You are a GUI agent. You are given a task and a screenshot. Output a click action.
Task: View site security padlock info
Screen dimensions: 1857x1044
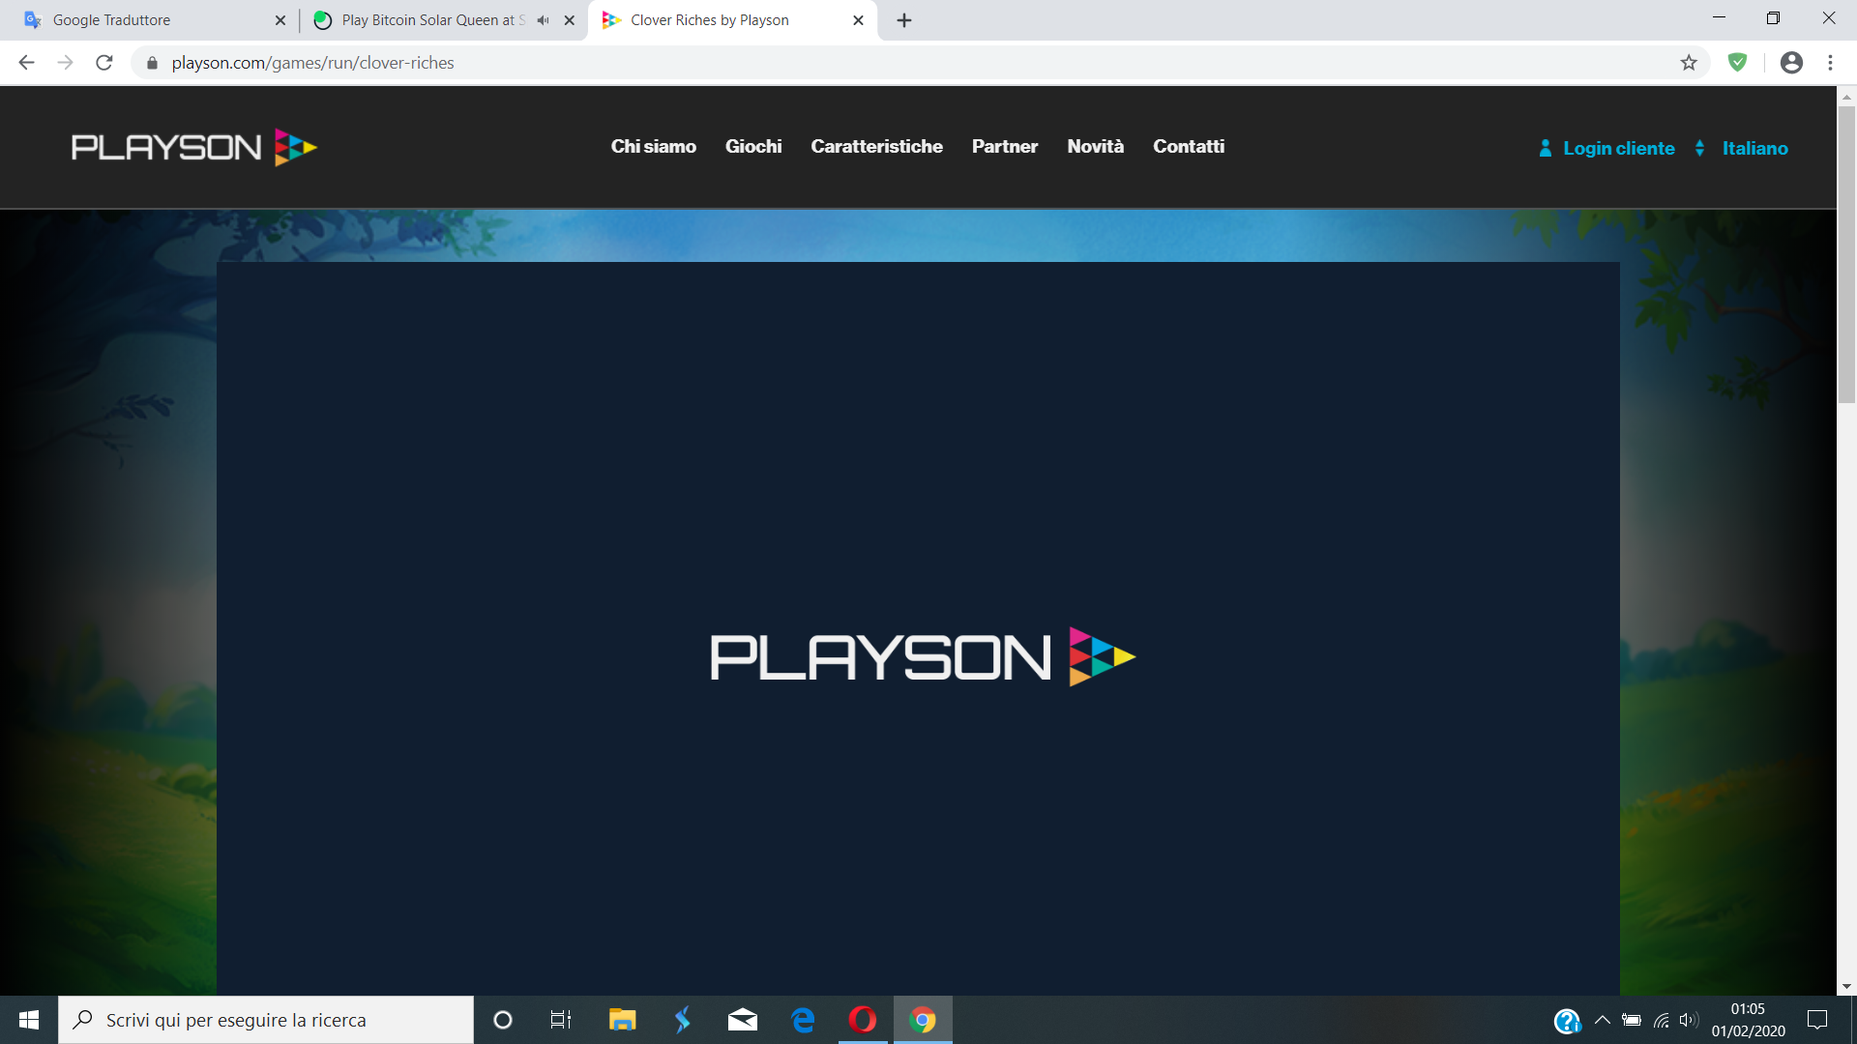pos(152,63)
